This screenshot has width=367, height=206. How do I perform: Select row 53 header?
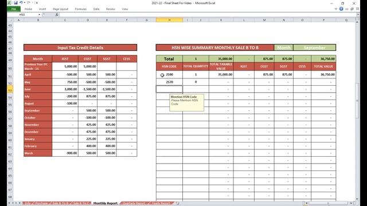click(x=10, y=89)
